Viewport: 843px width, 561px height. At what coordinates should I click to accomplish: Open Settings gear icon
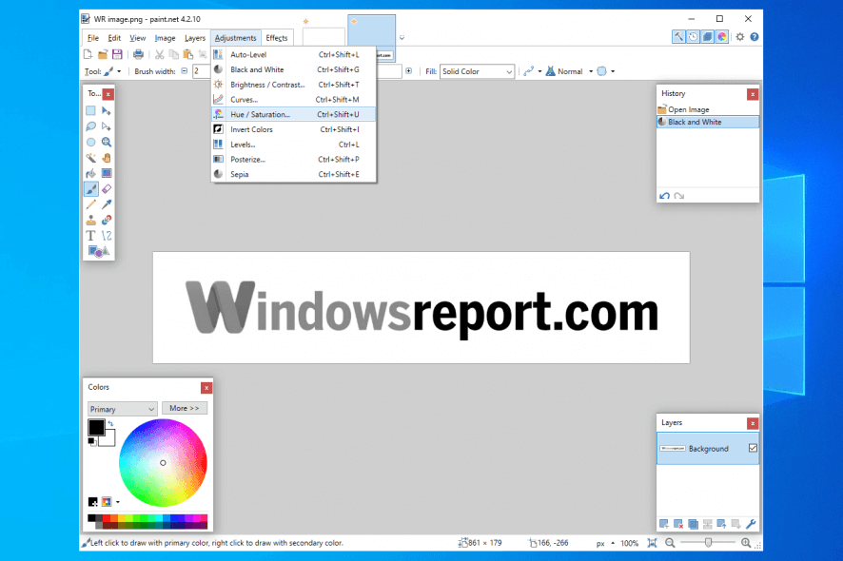point(740,37)
